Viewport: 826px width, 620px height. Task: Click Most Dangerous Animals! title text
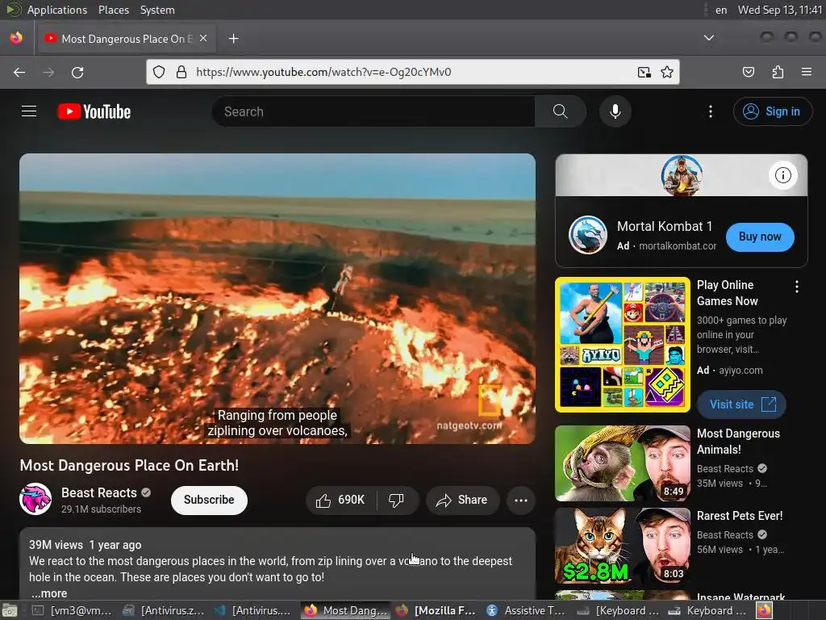click(x=738, y=442)
